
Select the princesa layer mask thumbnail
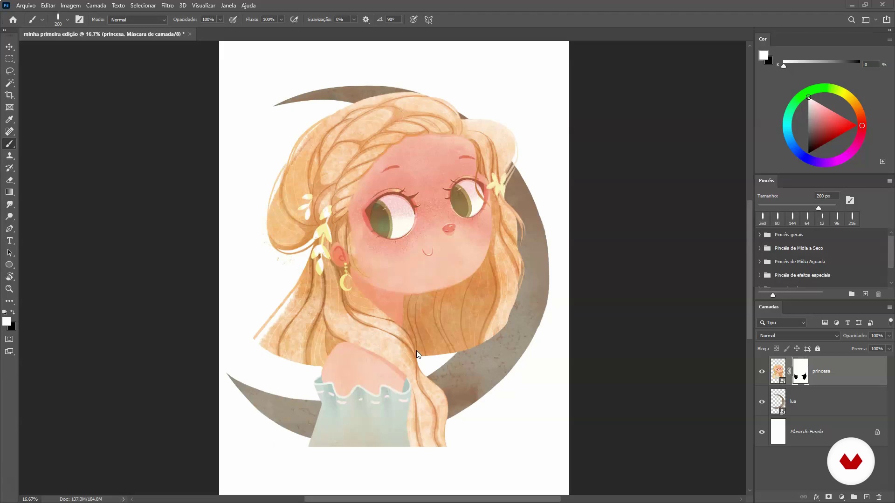click(800, 371)
